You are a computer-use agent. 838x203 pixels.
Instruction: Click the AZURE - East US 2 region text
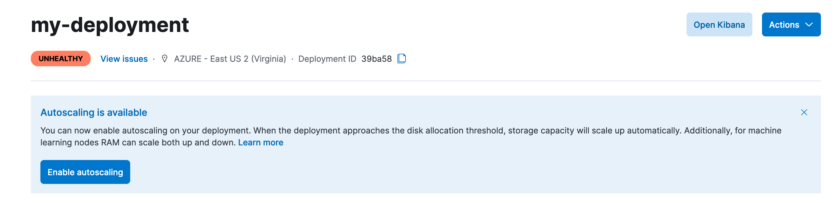click(x=230, y=59)
